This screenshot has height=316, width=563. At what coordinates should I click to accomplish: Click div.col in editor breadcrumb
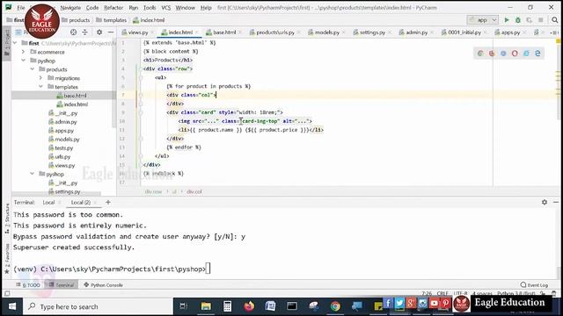coord(194,191)
